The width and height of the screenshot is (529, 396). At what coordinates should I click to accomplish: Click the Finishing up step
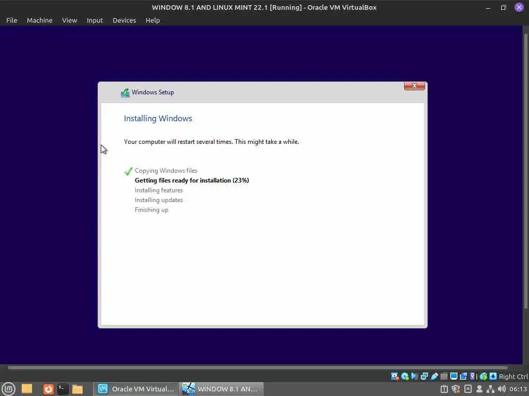pos(151,210)
